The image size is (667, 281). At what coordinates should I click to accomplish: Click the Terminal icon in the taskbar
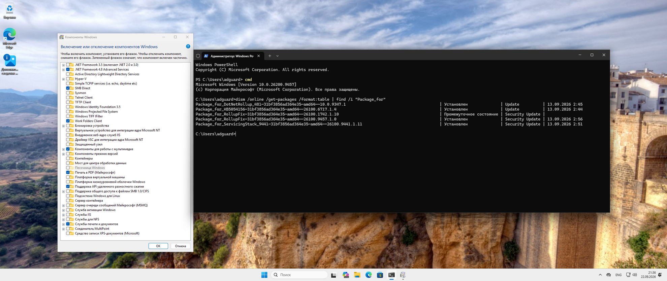391,275
